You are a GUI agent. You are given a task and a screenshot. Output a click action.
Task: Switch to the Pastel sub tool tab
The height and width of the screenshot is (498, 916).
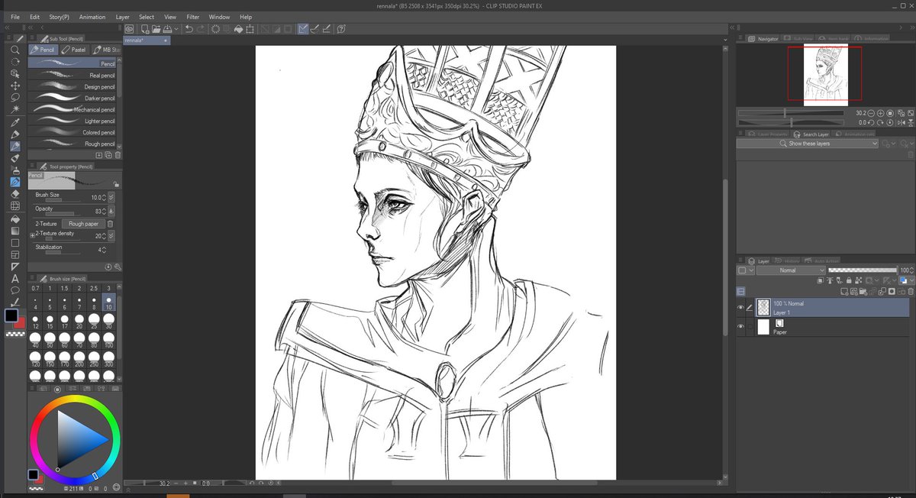coord(74,50)
